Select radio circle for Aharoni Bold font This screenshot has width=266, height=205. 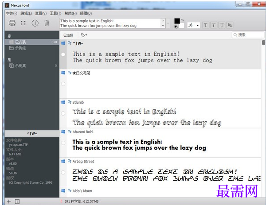[63, 143]
